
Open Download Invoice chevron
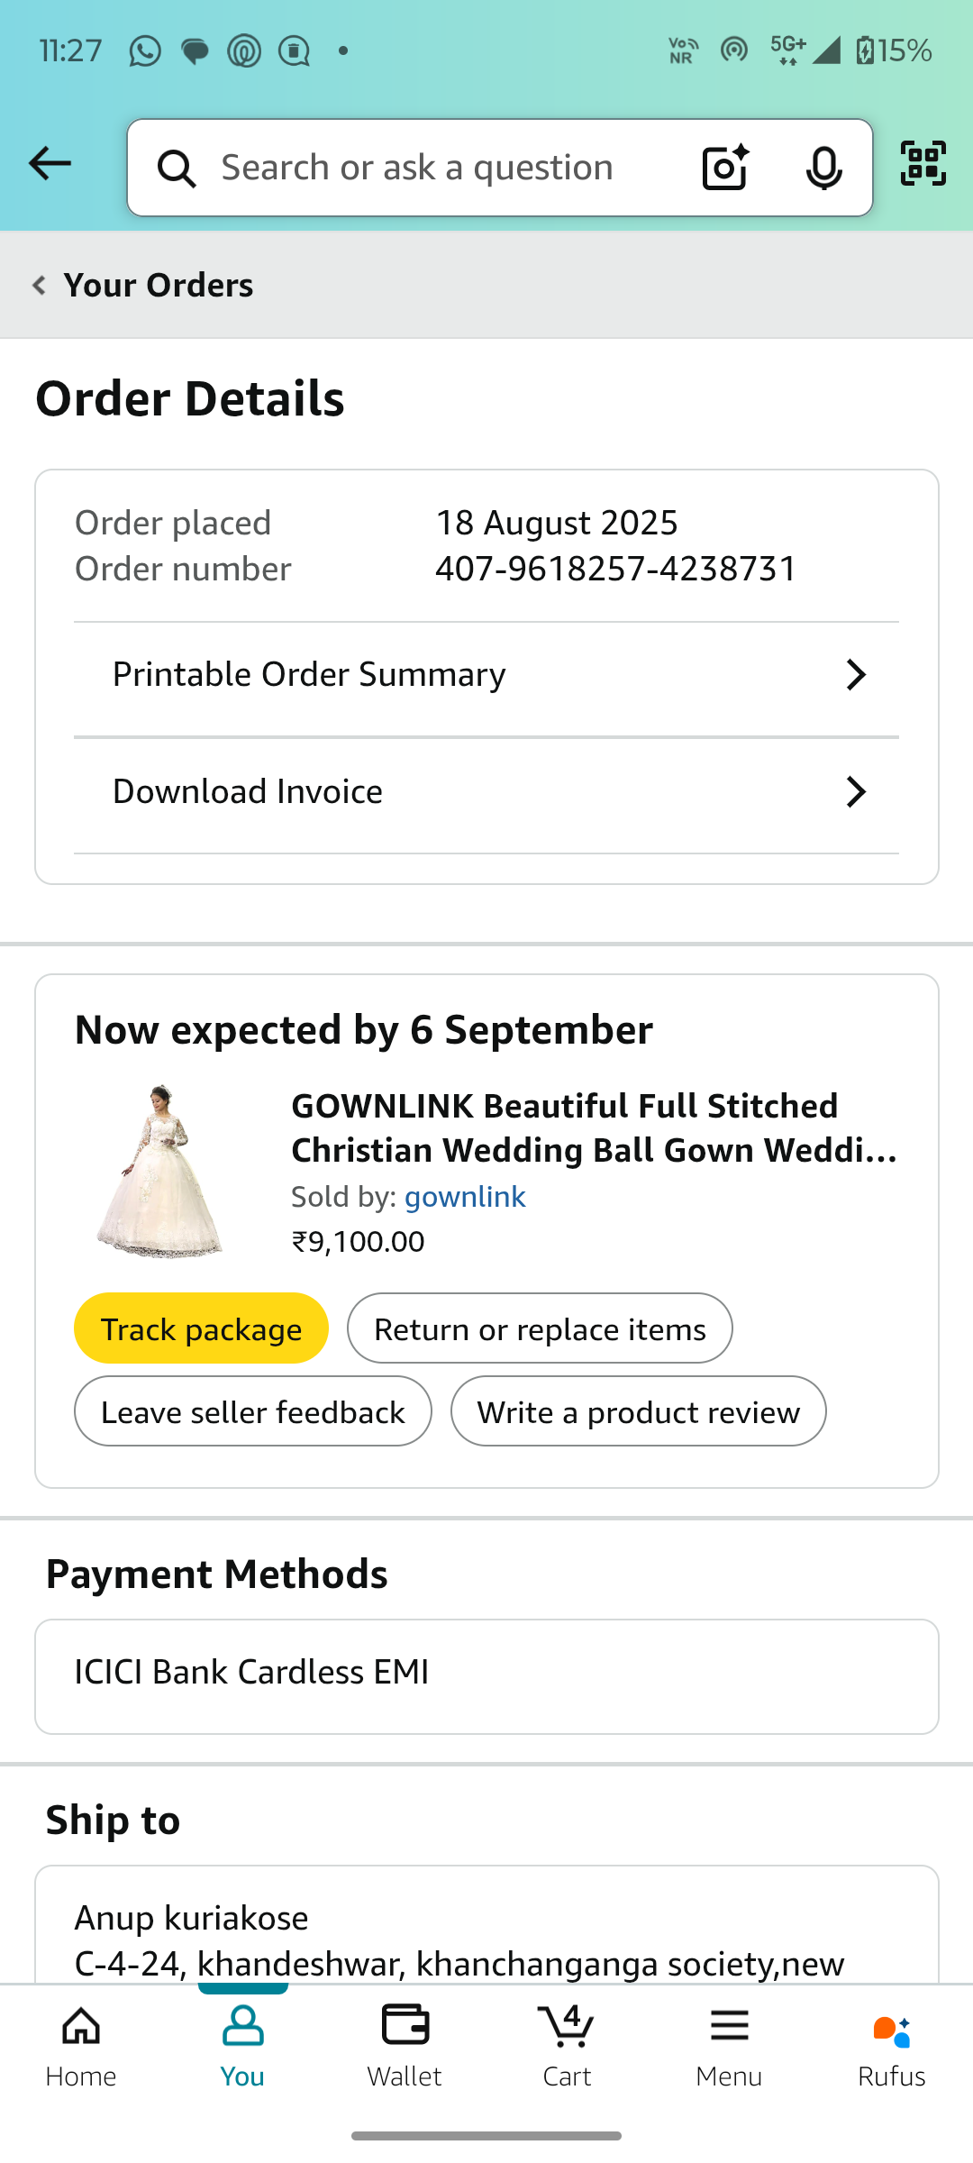855,792
